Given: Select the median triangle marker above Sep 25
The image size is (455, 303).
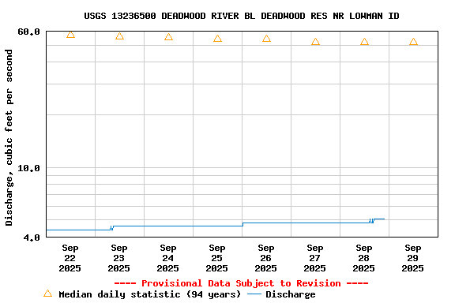Looking at the screenshot, I should [x=218, y=39].
